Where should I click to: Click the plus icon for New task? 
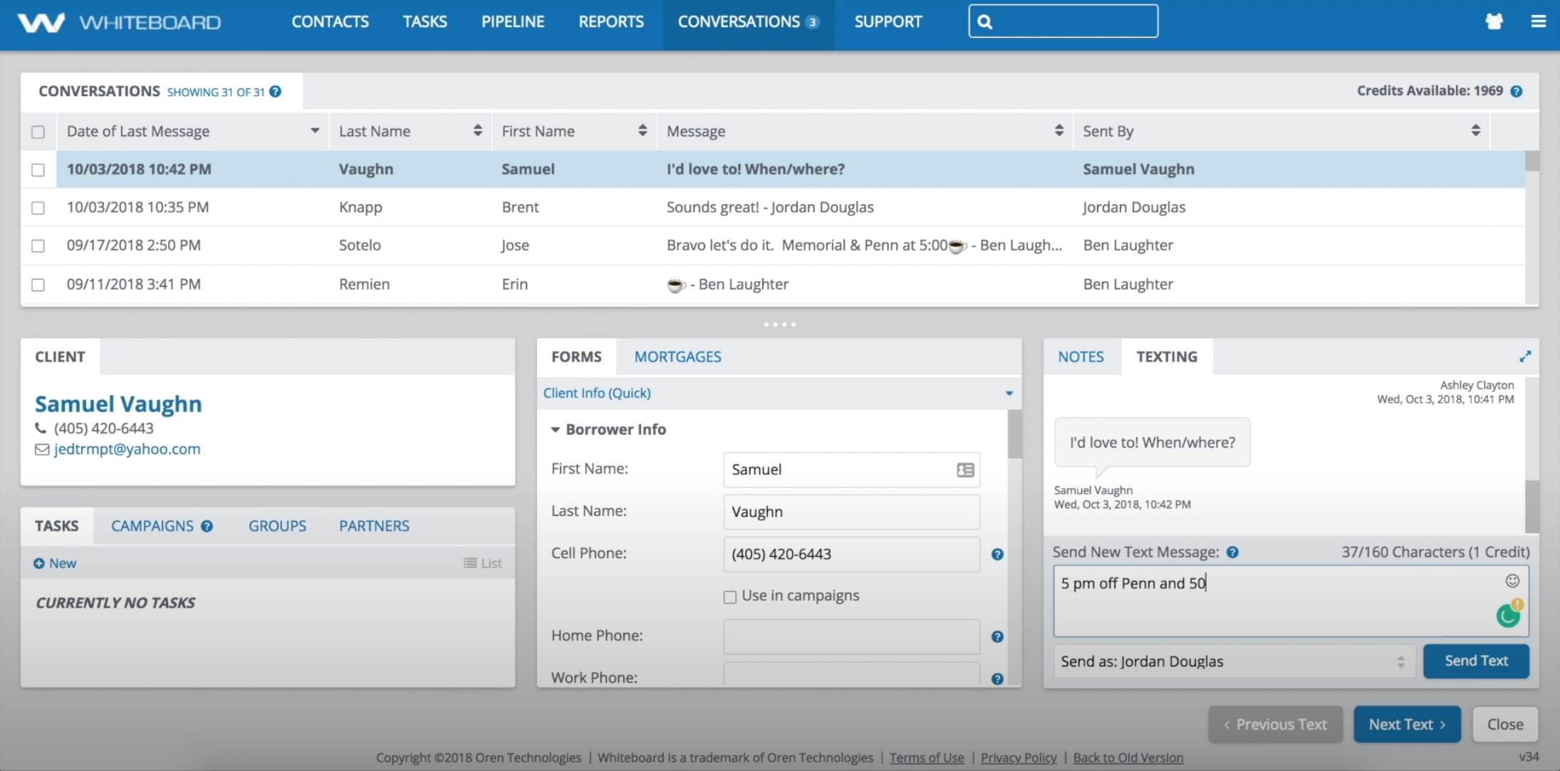click(x=38, y=564)
